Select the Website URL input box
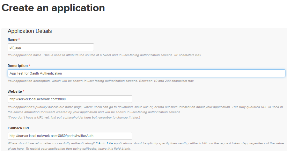The width and height of the screenshot is (287, 151). click(70, 99)
